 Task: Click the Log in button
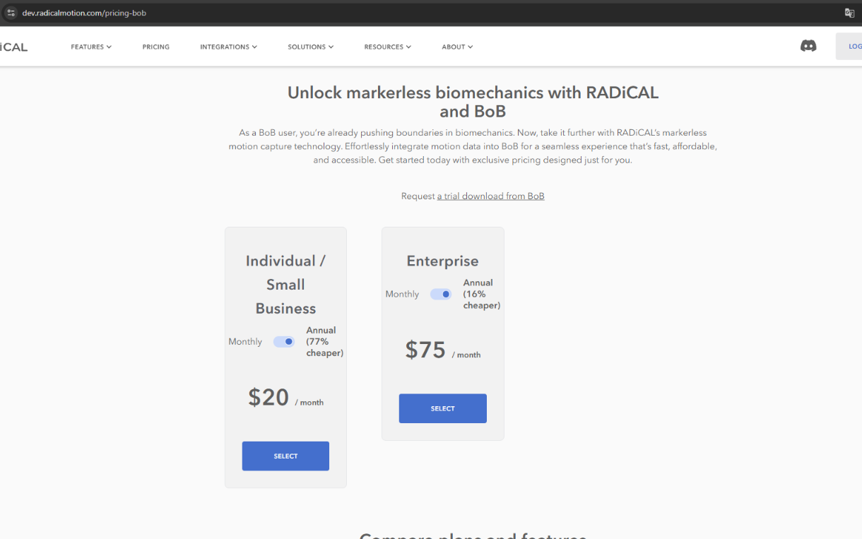click(849, 47)
